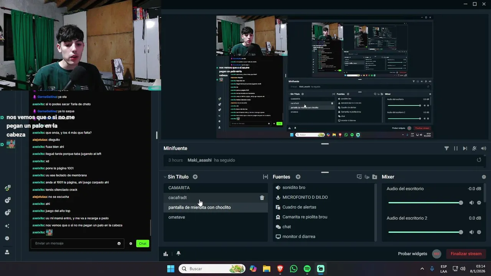The height and width of the screenshot is (276, 491).
Task: Add a source folder in Fuentes
Action: click(x=374, y=177)
